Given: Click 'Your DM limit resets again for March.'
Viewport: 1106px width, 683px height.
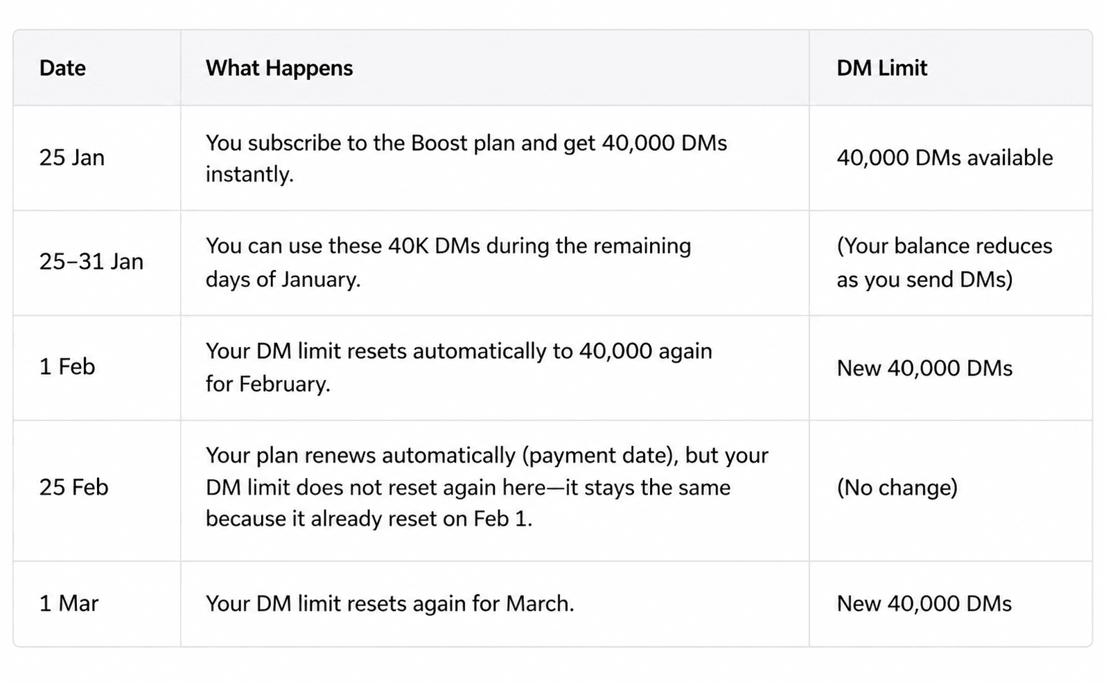Looking at the screenshot, I should coord(389,603).
